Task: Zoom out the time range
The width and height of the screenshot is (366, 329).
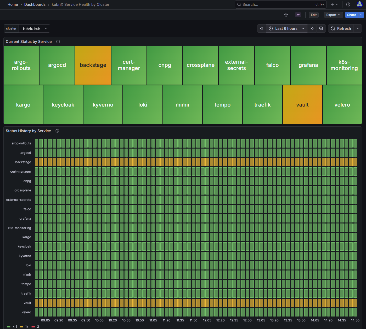Action: 321,28
